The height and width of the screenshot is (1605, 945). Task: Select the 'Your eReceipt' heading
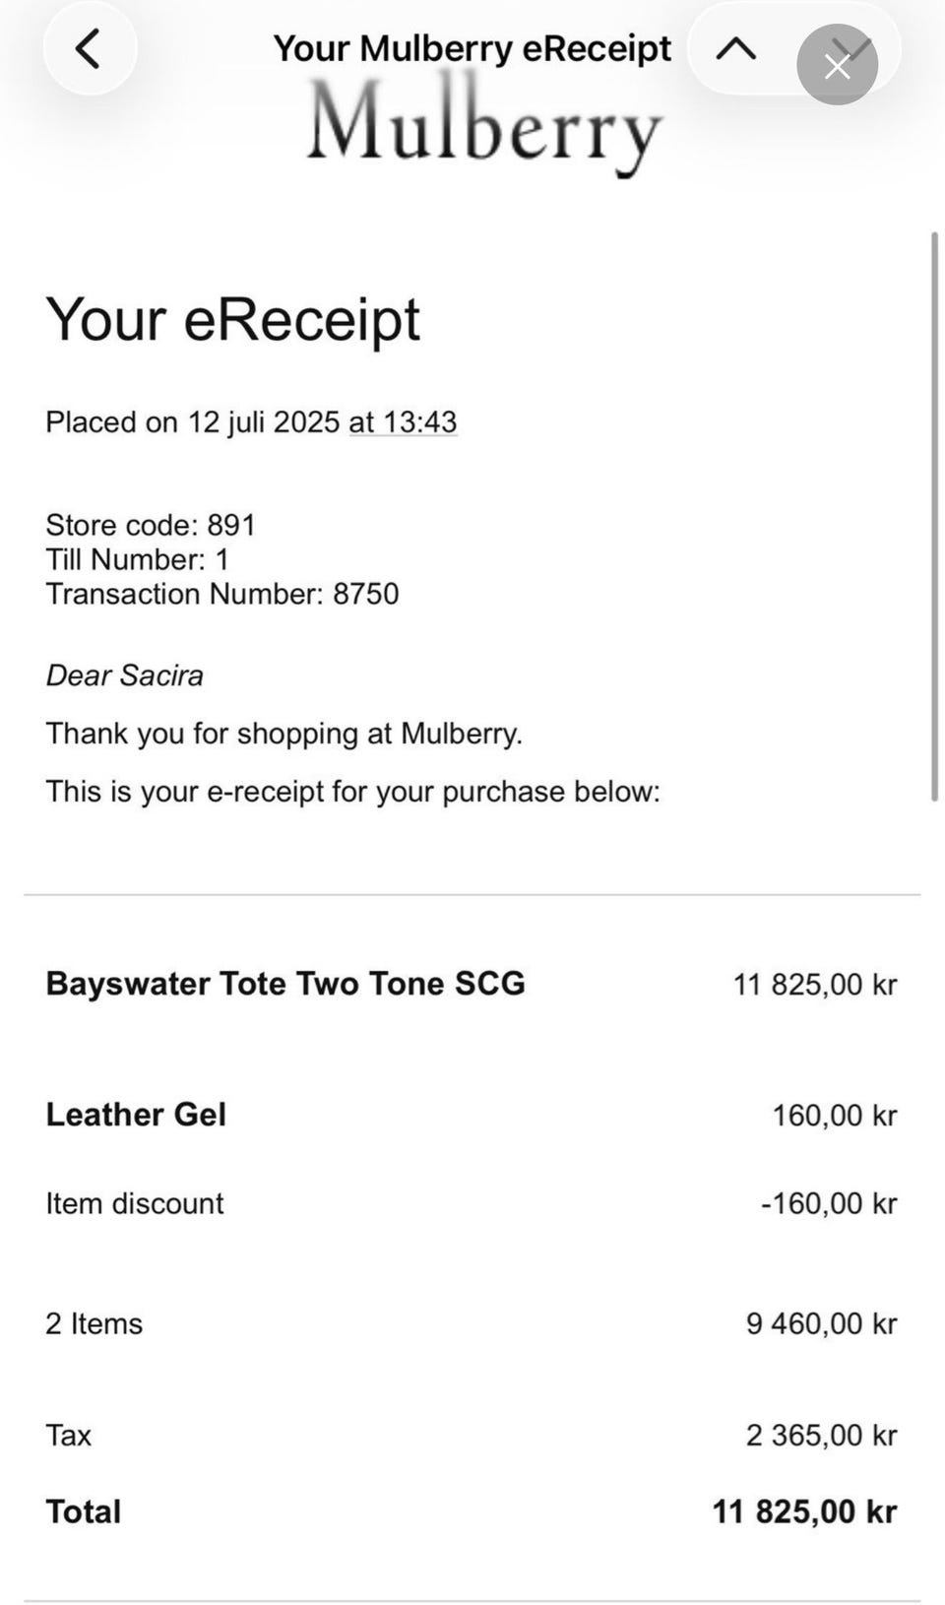232,319
